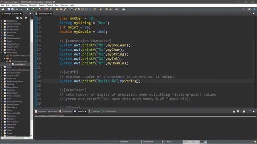Expand the JRE System Library node
Image resolution: width=257 pixels, height=144 pixels.
pyautogui.click(x=4, y=56)
